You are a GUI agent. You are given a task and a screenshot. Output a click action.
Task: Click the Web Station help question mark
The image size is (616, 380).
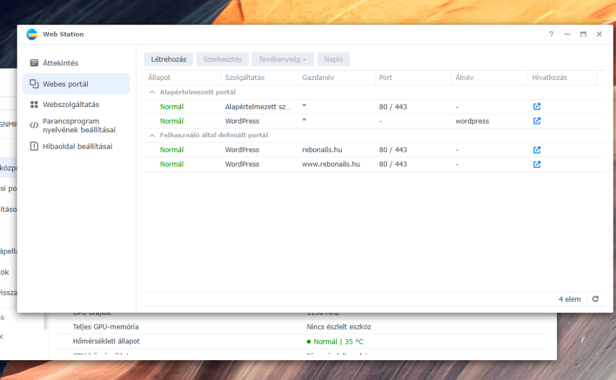point(550,34)
